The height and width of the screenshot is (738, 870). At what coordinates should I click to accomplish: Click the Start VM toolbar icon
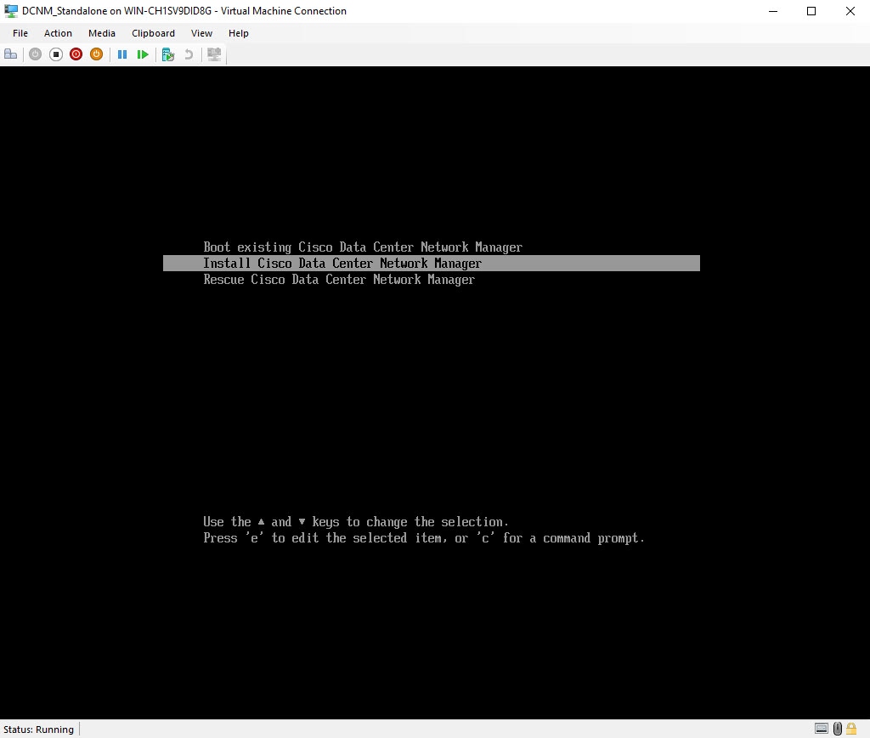pyautogui.click(x=35, y=54)
